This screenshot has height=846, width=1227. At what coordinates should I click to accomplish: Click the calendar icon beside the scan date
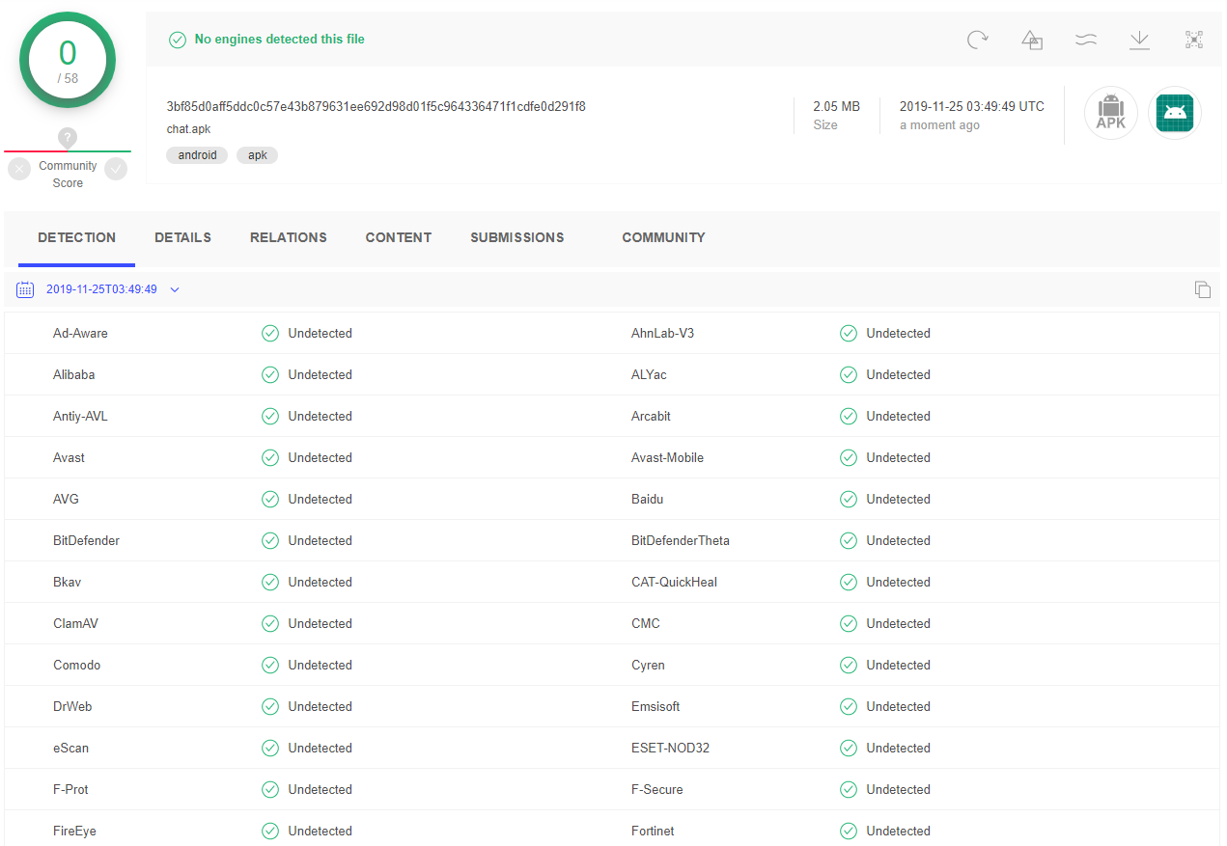pyautogui.click(x=25, y=289)
